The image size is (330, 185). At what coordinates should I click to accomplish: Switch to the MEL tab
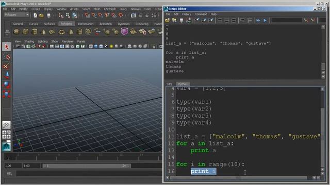point(170,84)
